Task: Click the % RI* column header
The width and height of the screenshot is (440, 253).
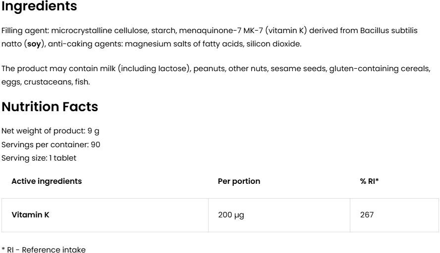Action: pos(369,181)
